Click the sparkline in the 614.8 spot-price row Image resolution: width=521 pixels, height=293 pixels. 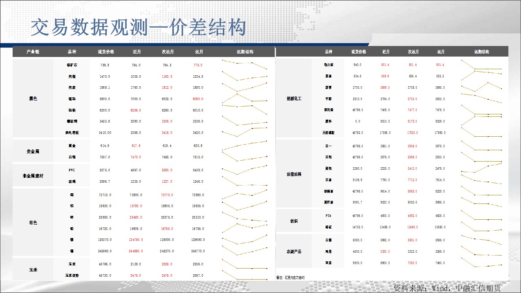click(244, 146)
